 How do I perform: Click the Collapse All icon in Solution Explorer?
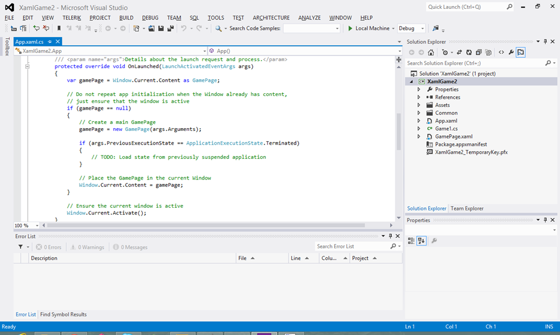479,52
